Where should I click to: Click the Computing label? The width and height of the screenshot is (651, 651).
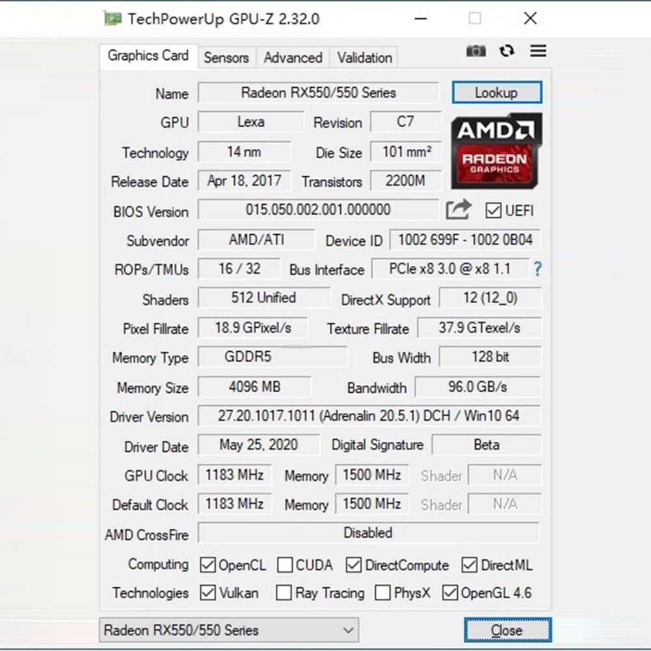[x=158, y=565]
